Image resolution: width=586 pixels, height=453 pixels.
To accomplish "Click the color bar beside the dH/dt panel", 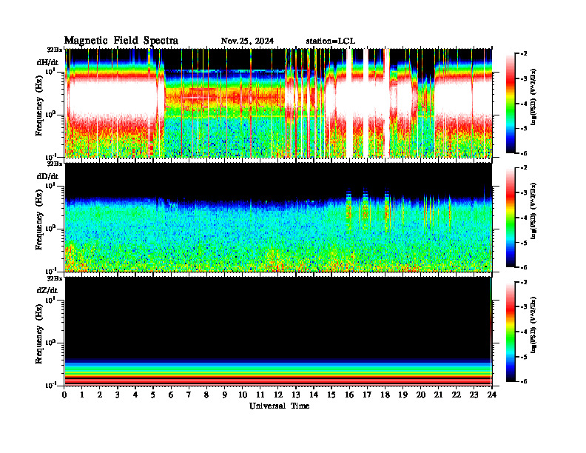I will pos(511,104).
